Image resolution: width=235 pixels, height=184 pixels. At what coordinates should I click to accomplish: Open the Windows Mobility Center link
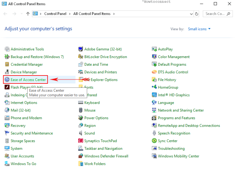point(179,156)
